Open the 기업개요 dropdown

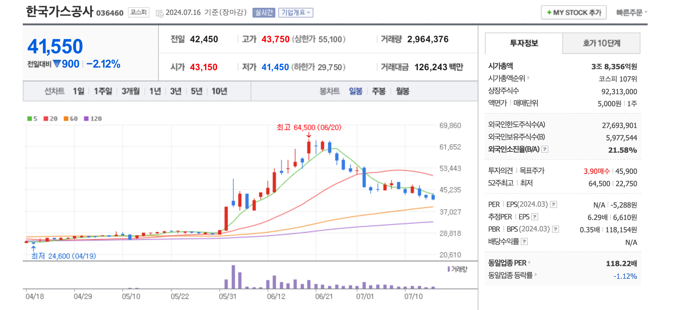point(295,13)
